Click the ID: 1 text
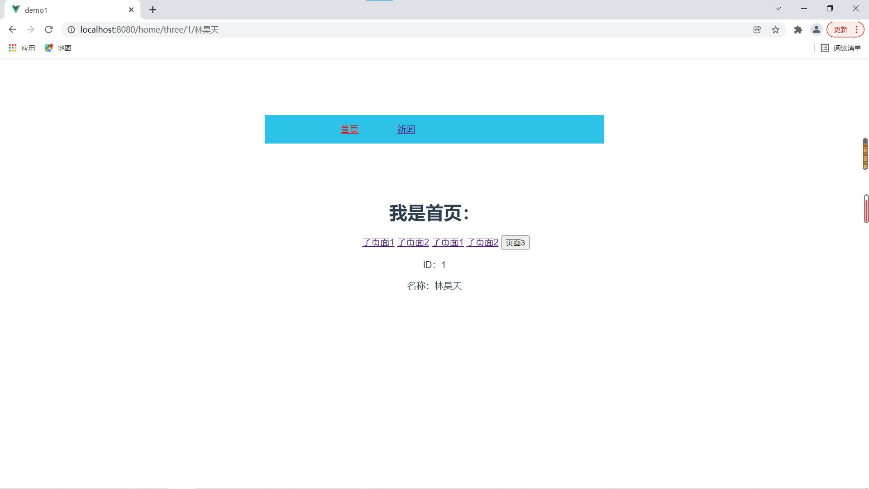 tap(434, 265)
